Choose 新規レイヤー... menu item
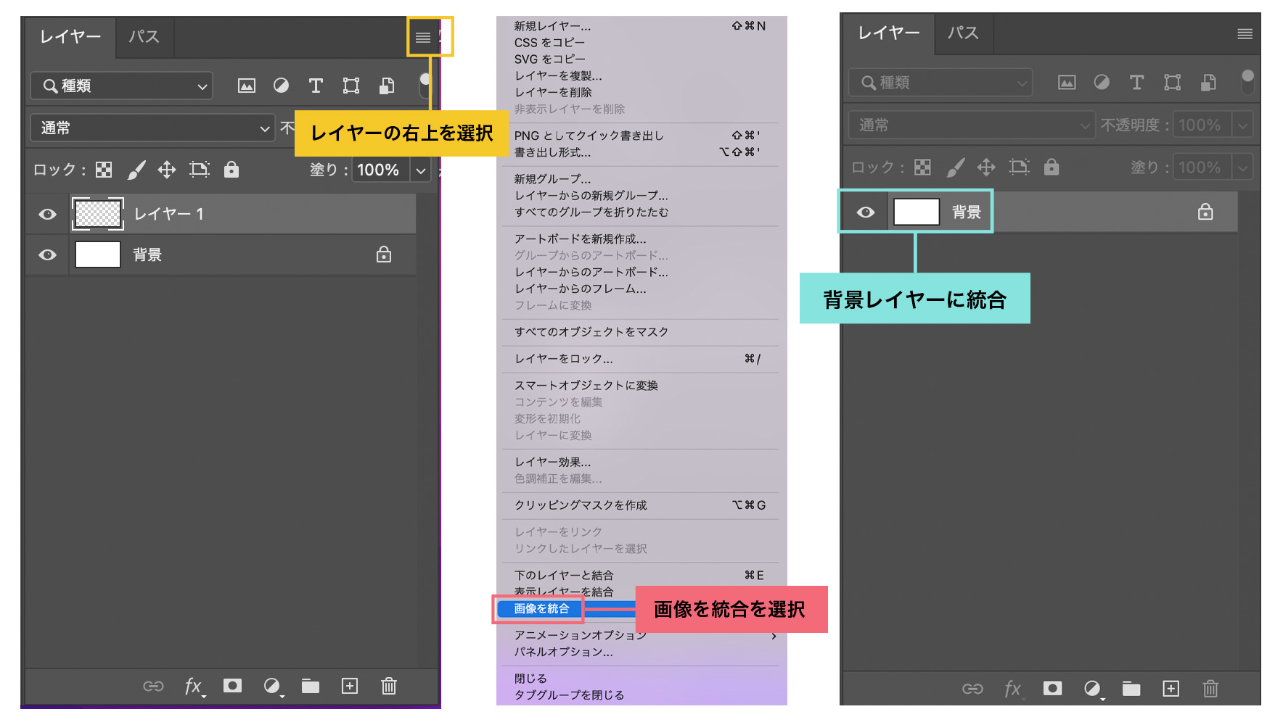 click(x=553, y=26)
